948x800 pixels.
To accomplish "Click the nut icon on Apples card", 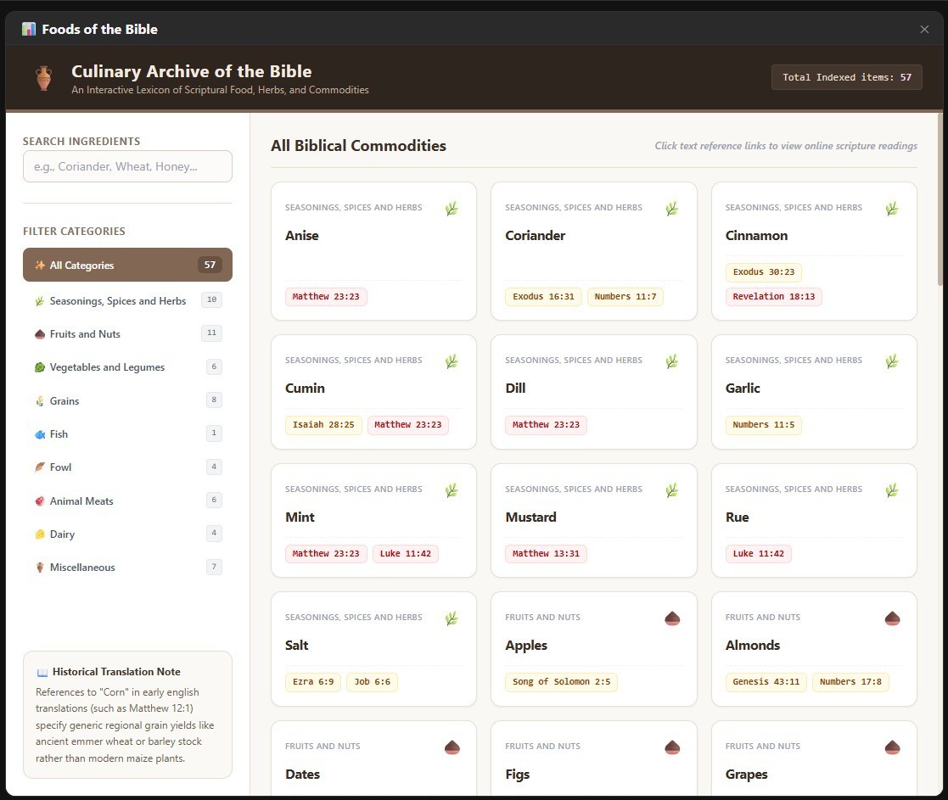I will tap(672, 618).
